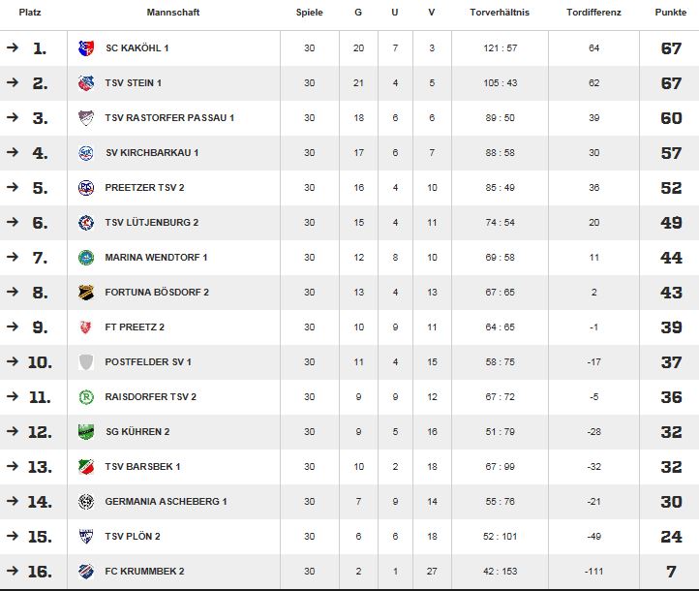Open the SG Kühren 2 team page
699x591 pixels.
coord(137,432)
